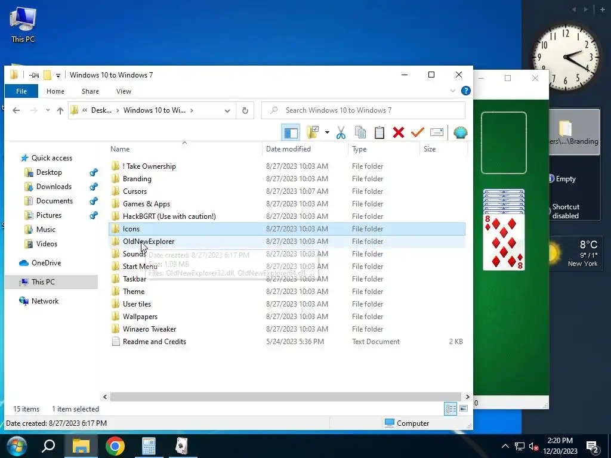This screenshot has height=458, width=611.
Task: Toggle the preview pane toolbar icon
Action: tap(291, 132)
